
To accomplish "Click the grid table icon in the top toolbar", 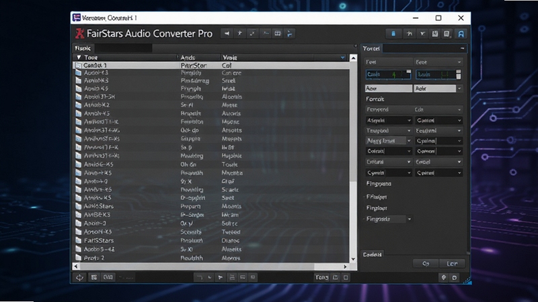I will coord(278,34).
